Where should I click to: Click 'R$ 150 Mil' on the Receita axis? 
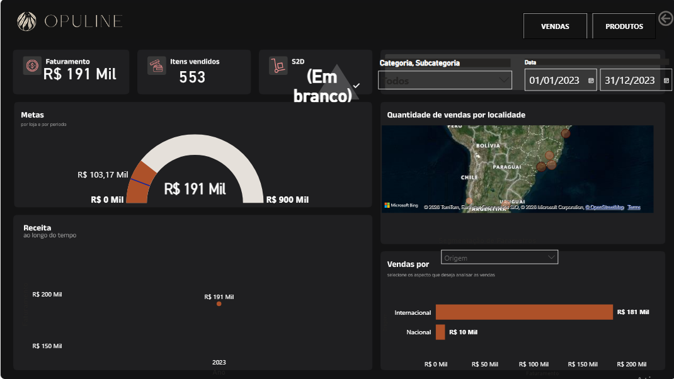(x=47, y=346)
